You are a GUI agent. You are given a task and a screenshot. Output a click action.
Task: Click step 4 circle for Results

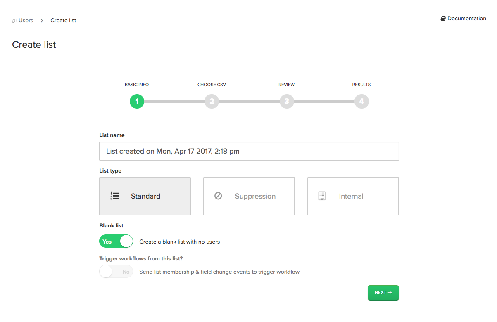[x=361, y=102]
